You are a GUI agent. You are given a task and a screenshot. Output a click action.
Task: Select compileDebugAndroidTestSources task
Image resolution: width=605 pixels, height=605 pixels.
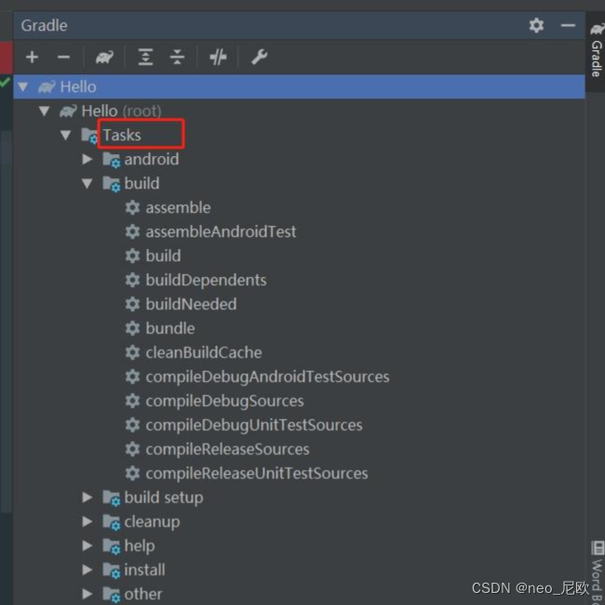tap(267, 376)
